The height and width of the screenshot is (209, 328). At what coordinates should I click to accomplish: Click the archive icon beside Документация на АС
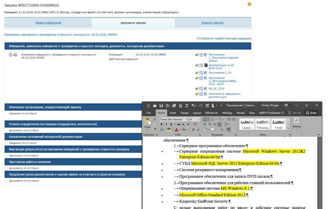click(206, 65)
